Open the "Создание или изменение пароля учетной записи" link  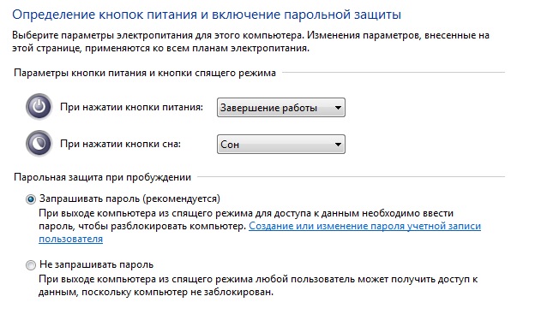click(364, 226)
